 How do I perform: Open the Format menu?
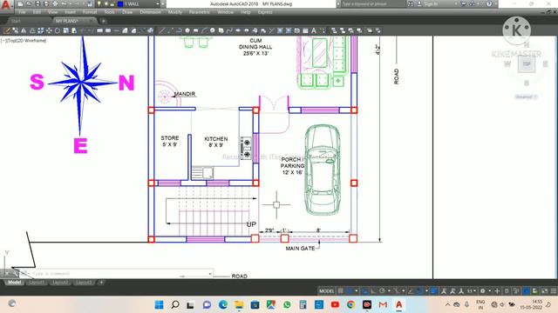tap(90, 12)
